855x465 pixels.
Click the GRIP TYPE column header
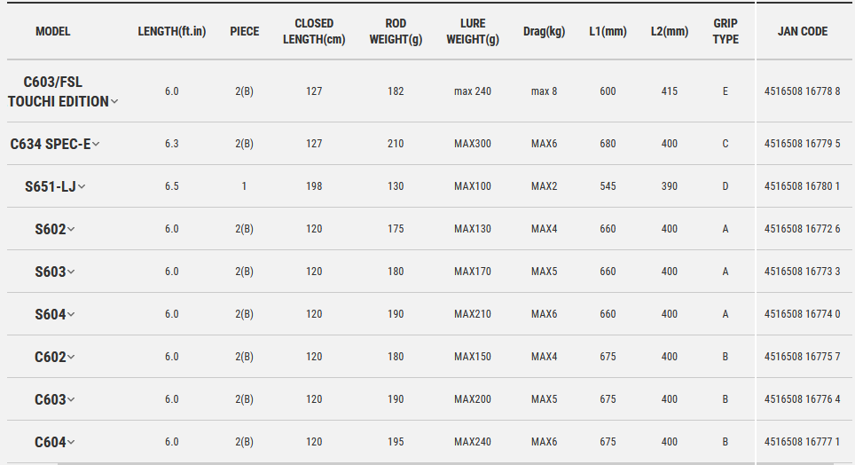click(726, 31)
